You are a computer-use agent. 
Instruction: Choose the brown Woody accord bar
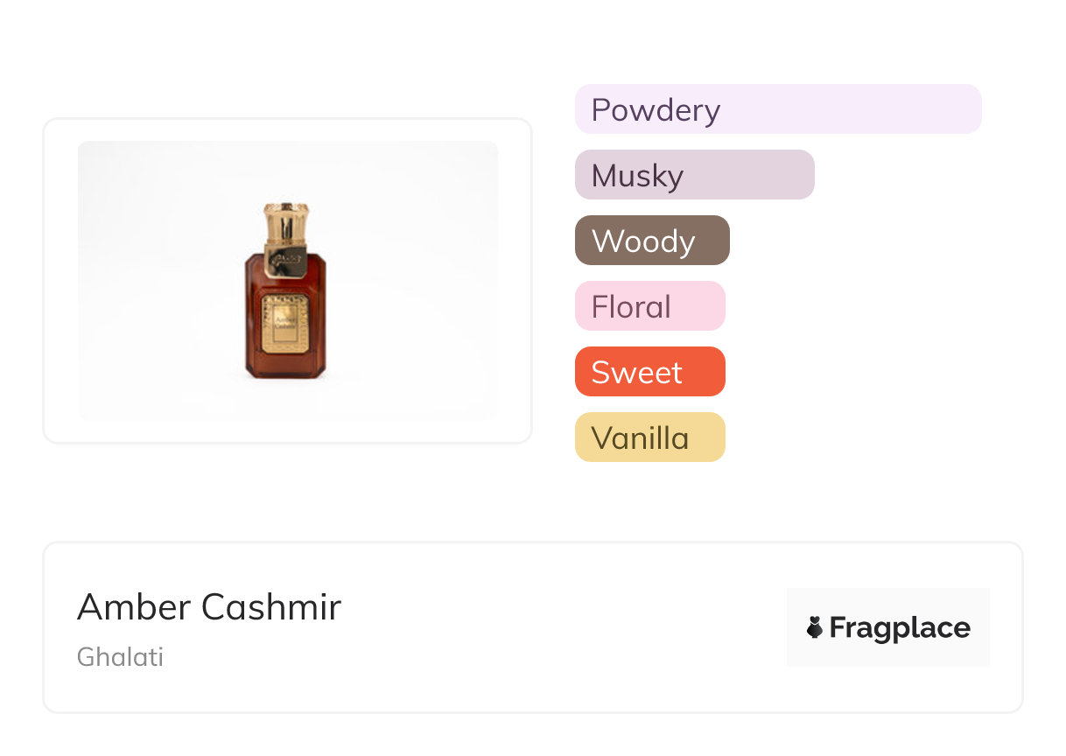pyautogui.click(x=652, y=241)
